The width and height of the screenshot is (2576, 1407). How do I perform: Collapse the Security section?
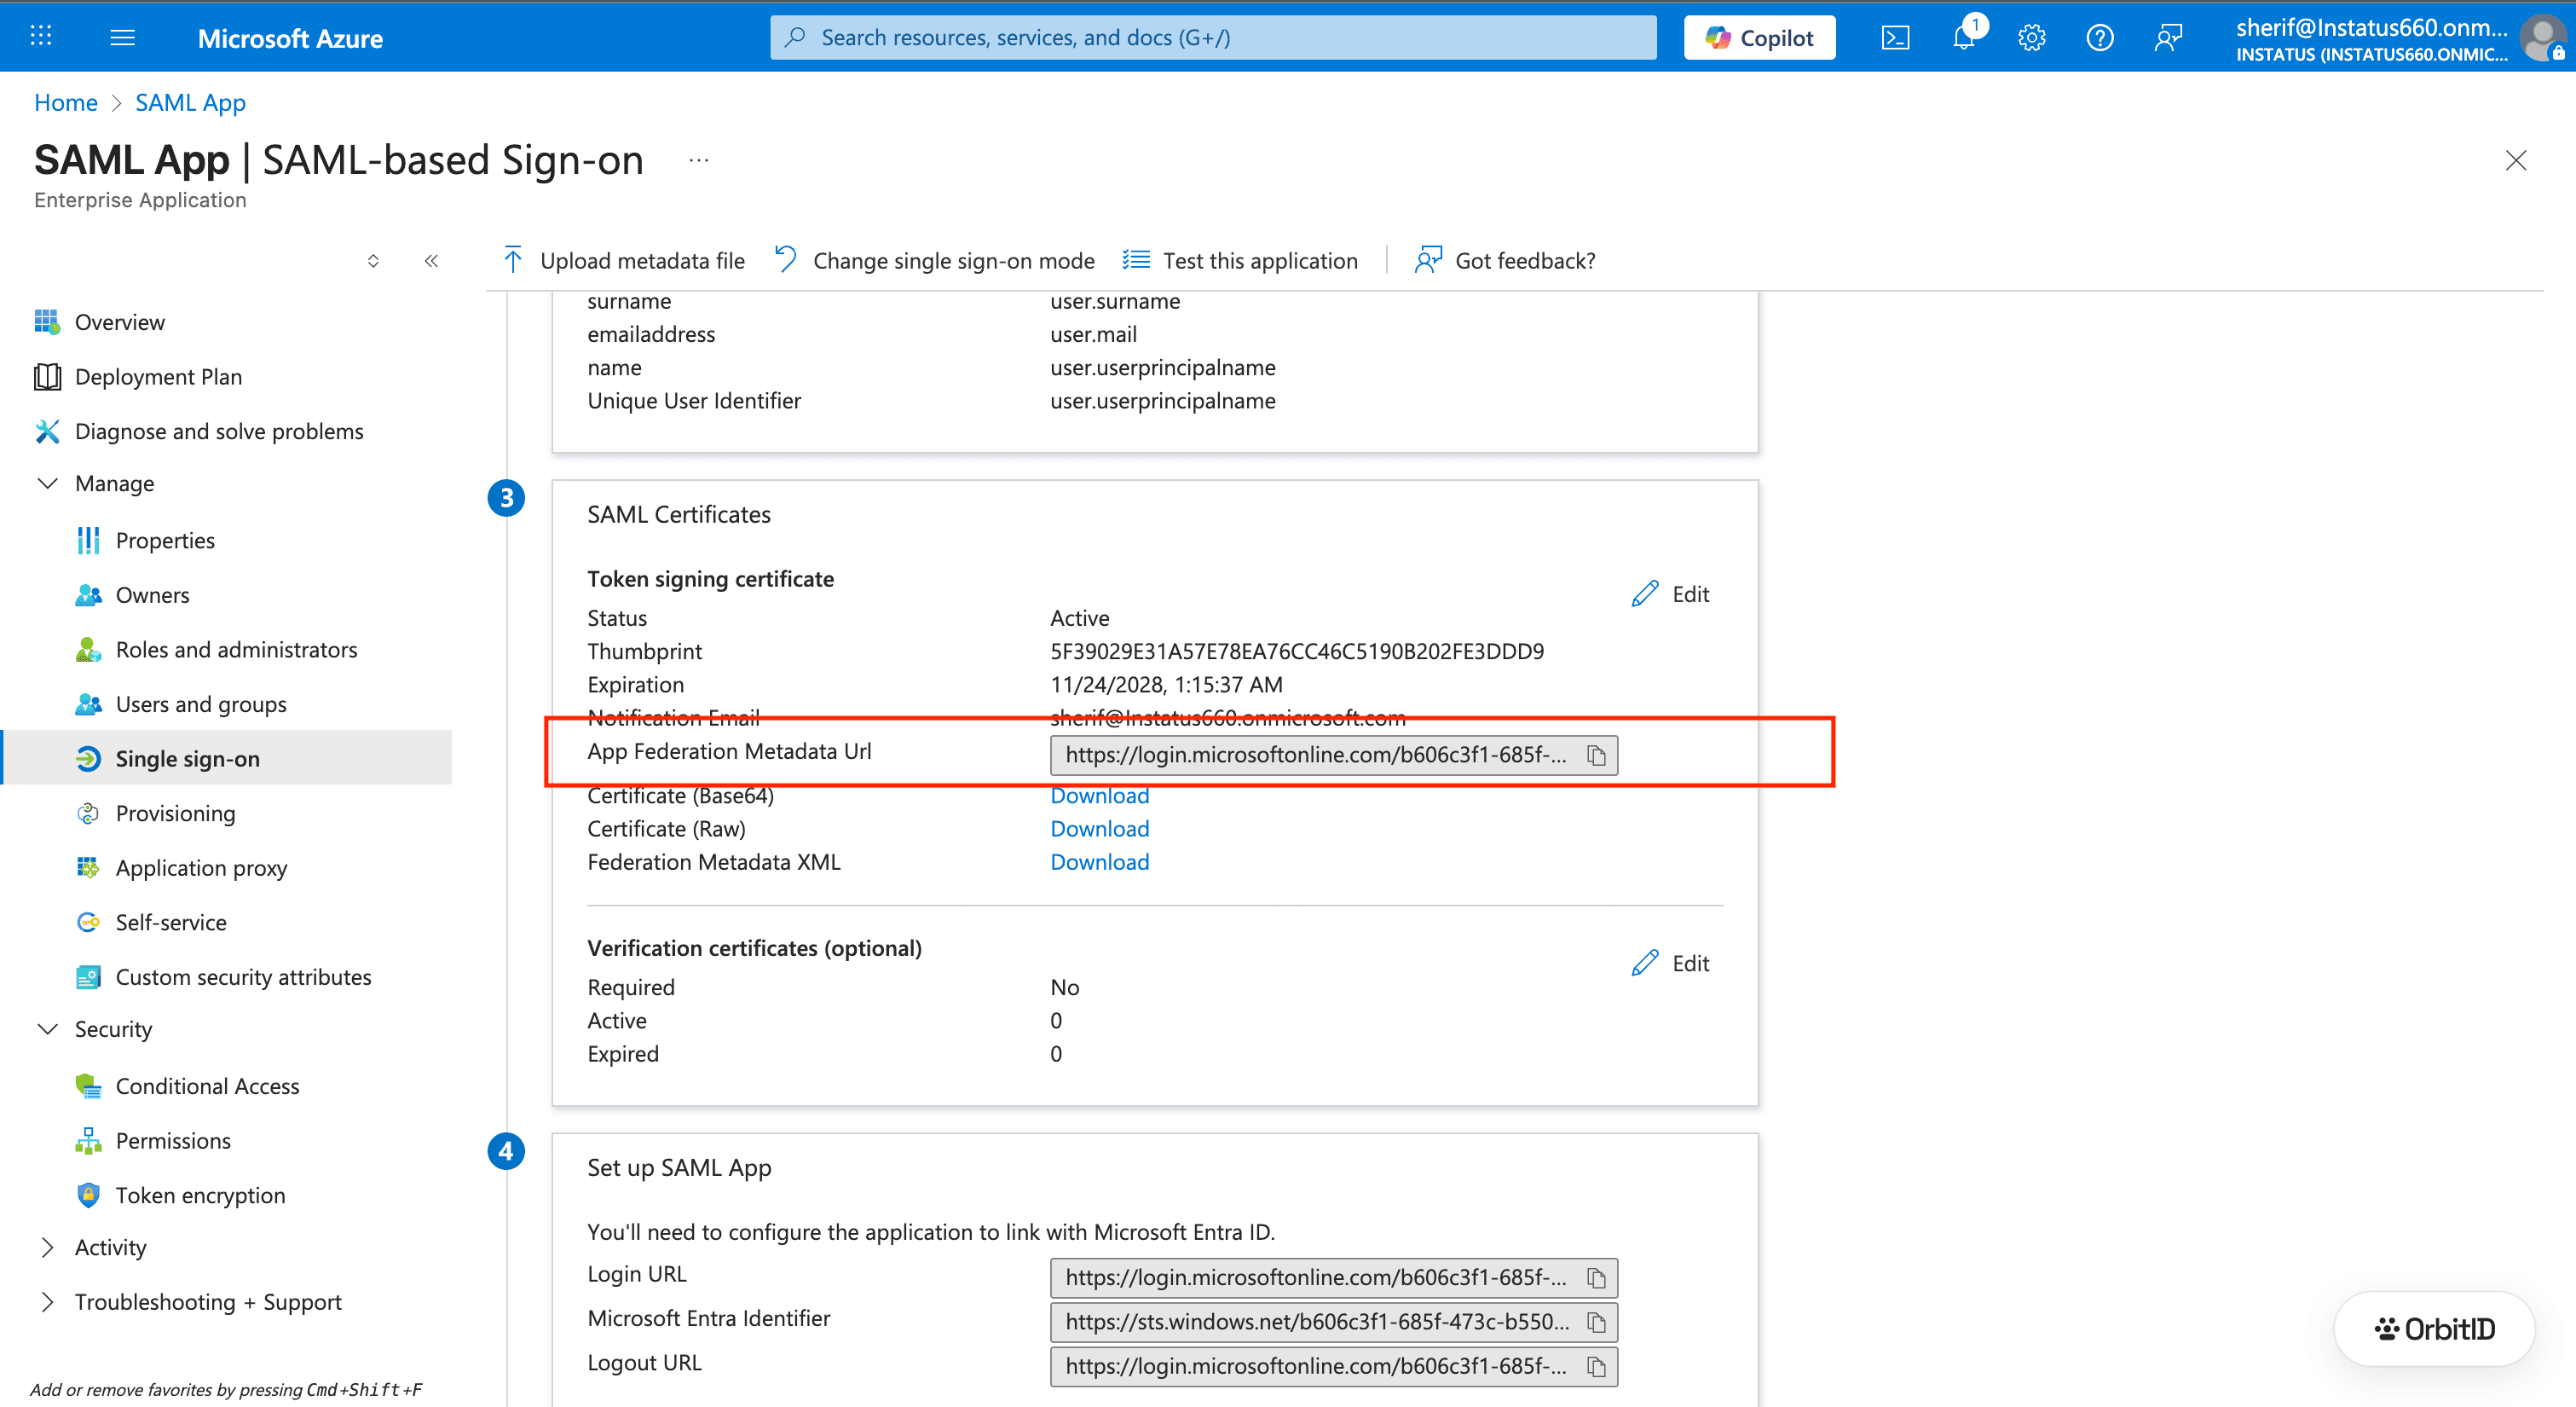point(47,1028)
